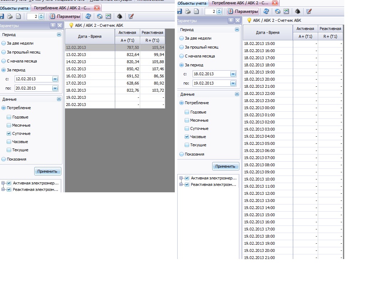The image size is (387, 289).
Task: Refresh data in the right window toolbar
Action: [266, 11]
